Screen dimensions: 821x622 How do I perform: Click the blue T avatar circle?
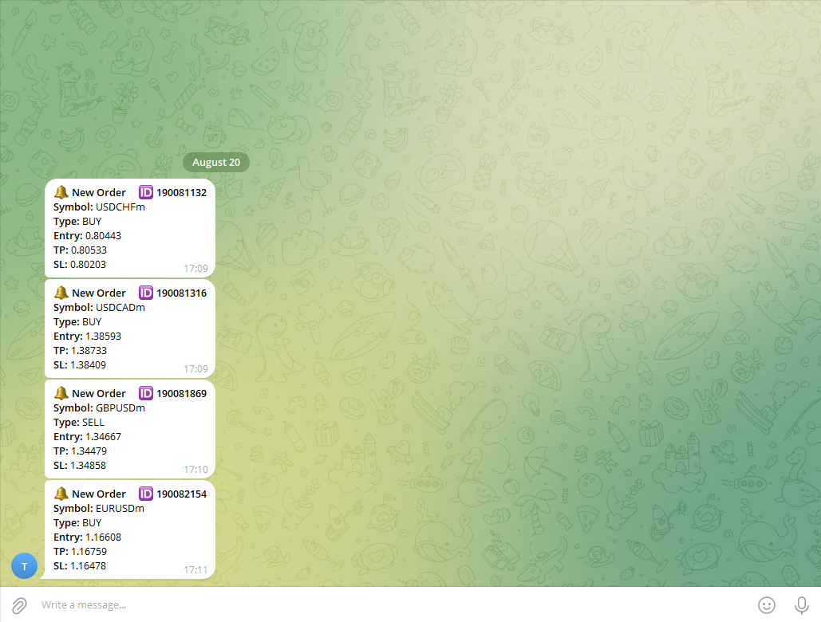click(x=24, y=566)
